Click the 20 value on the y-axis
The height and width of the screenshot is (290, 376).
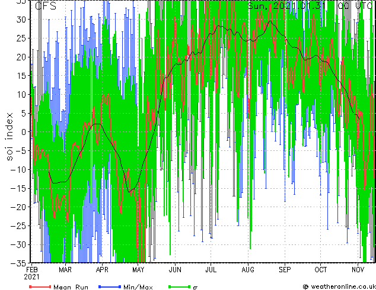pos(21,57)
